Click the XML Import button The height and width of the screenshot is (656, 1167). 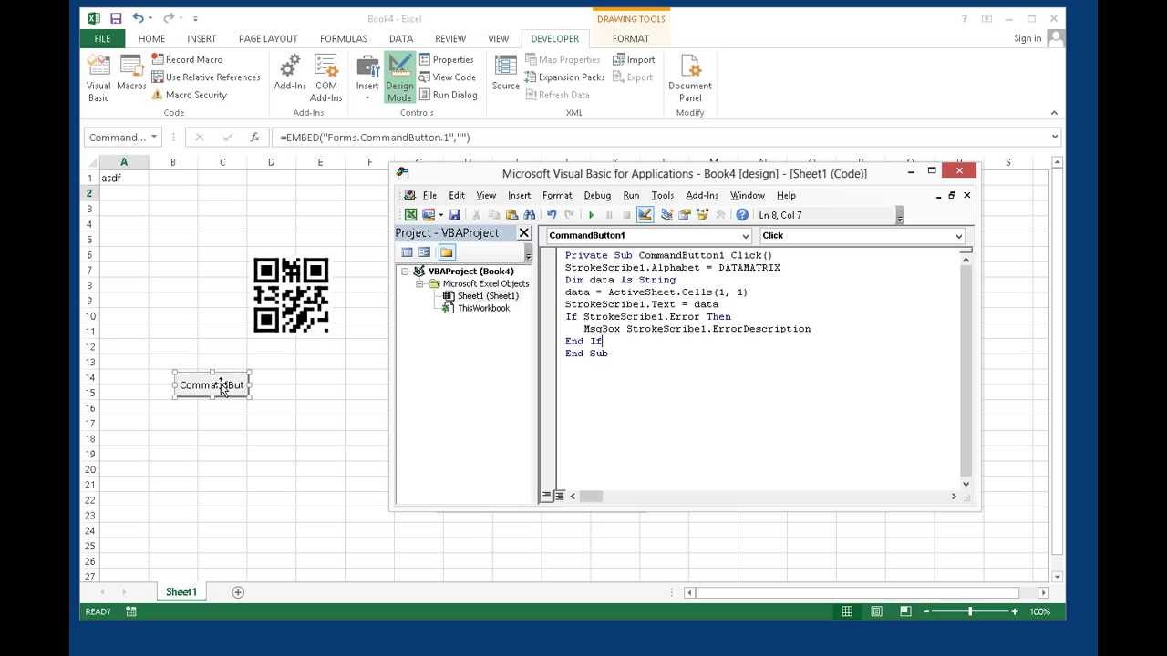634,59
